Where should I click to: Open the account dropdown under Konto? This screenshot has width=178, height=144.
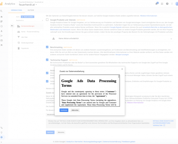(29, 20)
